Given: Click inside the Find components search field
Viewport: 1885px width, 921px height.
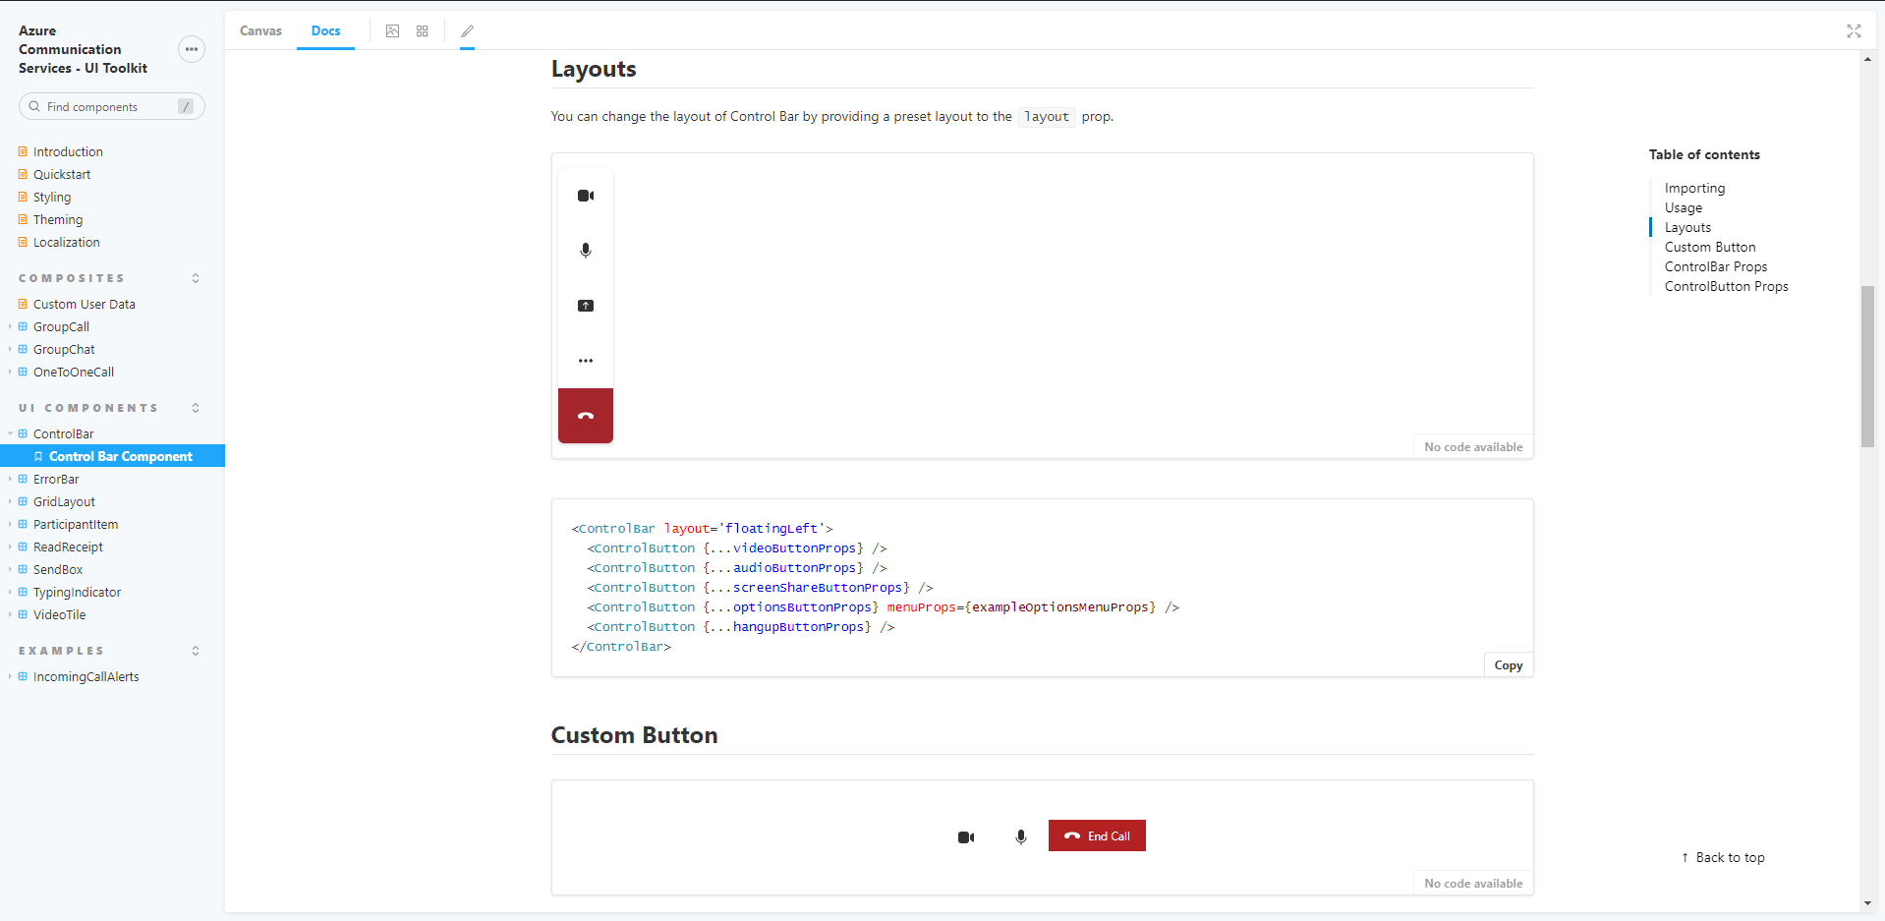Looking at the screenshot, I should pyautogui.click(x=108, y=106).
